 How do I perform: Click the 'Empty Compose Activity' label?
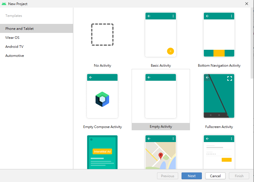tap(103, 127)
